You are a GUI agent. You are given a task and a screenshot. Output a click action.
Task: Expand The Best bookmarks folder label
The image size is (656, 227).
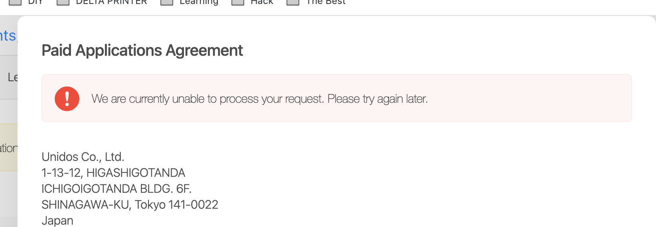click(326, 2)
